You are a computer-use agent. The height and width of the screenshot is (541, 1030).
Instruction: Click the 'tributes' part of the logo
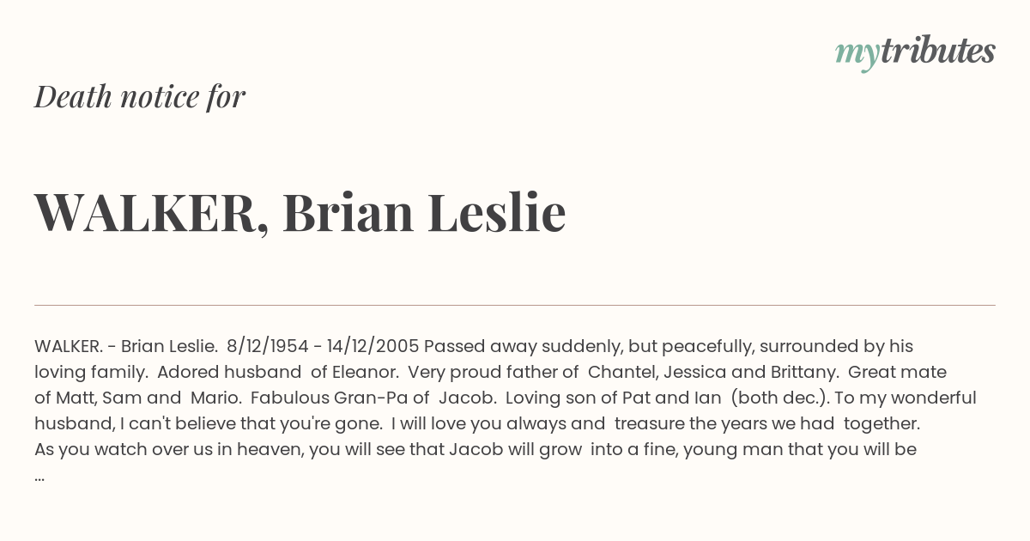click(x=937, y=51)
